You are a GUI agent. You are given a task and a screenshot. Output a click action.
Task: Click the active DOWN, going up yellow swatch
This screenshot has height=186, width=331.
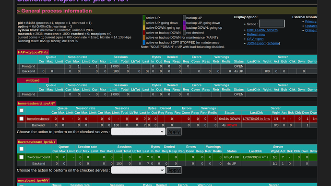(x=144, y=28)
